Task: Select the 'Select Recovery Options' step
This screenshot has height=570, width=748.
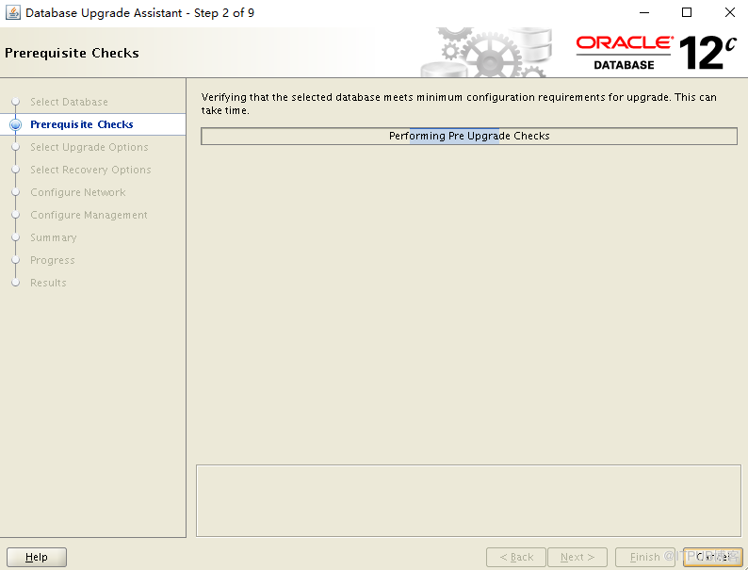Action: pos(90,170)
